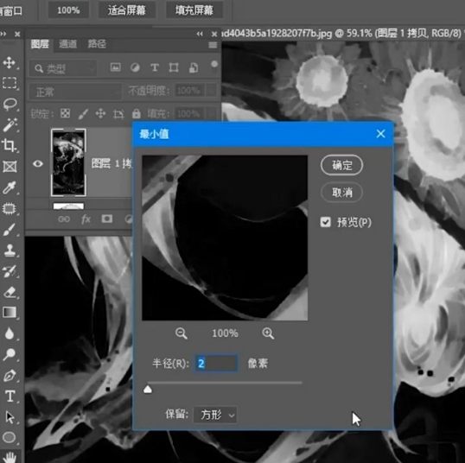Toggle lock artboard nesting
This screenshot has width=465, height=463.
pos(118,114)
